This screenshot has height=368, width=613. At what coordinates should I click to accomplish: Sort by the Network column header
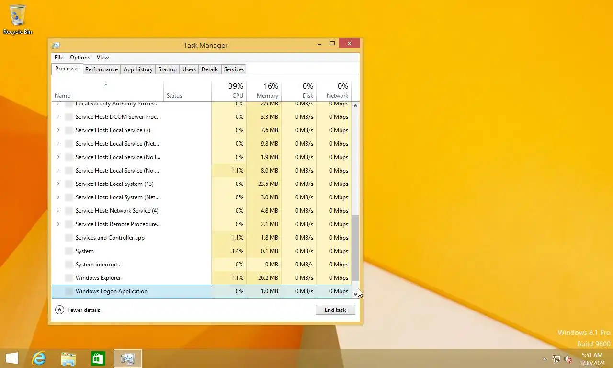click(x=334, y=91)
